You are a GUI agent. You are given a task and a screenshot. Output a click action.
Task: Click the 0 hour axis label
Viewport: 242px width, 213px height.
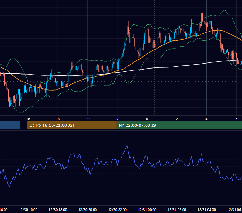(147, 119)
